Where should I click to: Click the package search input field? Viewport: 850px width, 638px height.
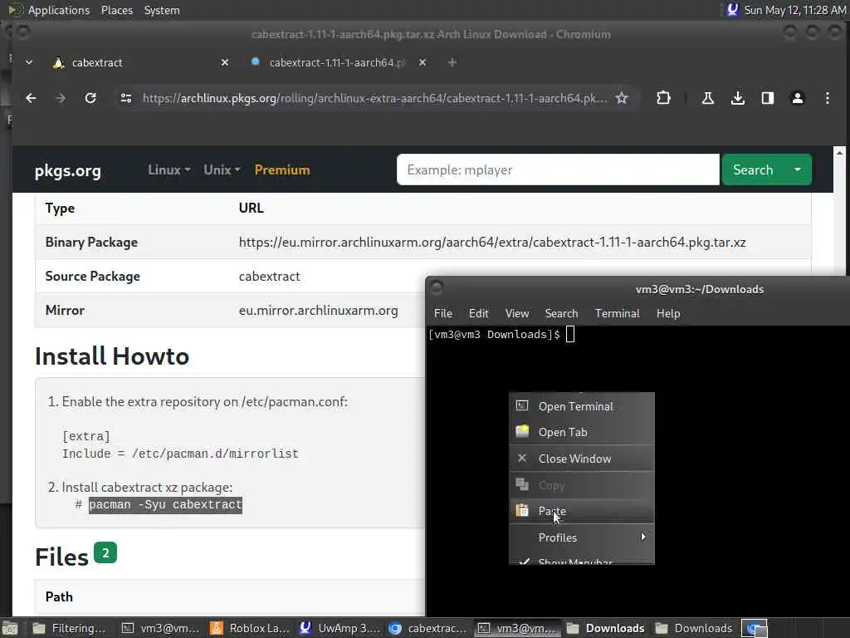coord(558,169)
